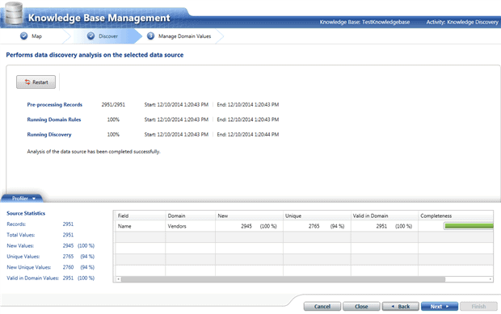Click the database icon in the header

[x=14, y=13]
